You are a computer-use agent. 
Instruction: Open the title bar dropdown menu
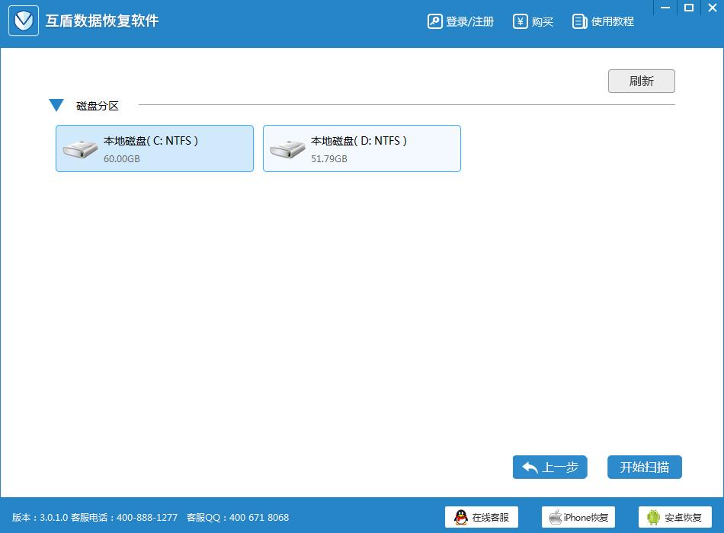coord(665,8)
